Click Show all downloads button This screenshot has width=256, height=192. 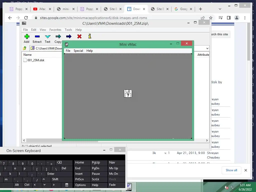[231, 170]
